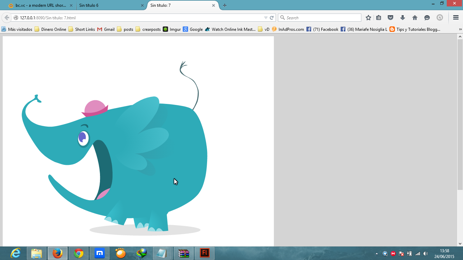463x260 pixels.
Task: Expand the address bar history dropdown
Action: [x=266, y=18]
